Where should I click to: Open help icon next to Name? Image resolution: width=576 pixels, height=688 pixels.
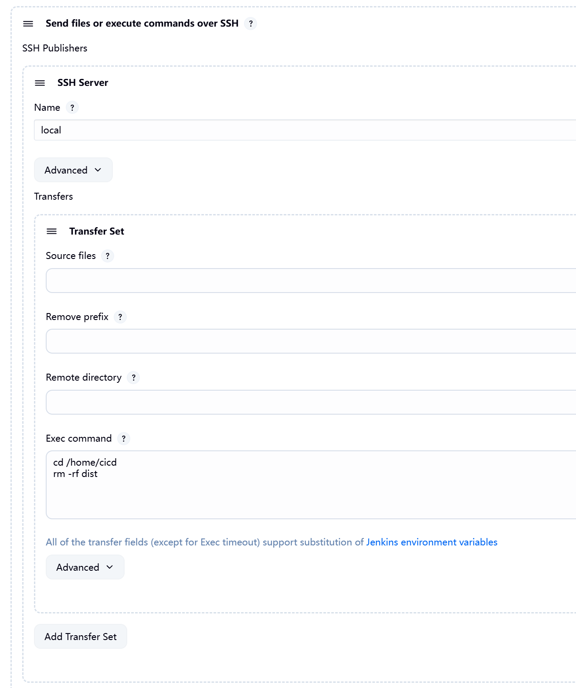pos(72,107)
